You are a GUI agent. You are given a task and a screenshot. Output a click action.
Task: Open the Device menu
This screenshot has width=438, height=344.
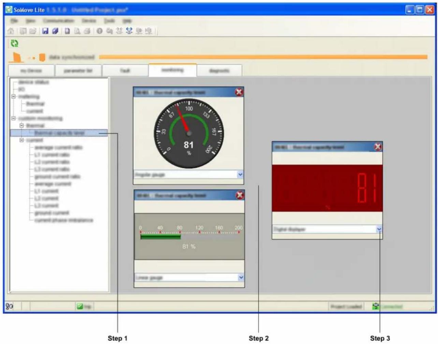pos(89,21)
